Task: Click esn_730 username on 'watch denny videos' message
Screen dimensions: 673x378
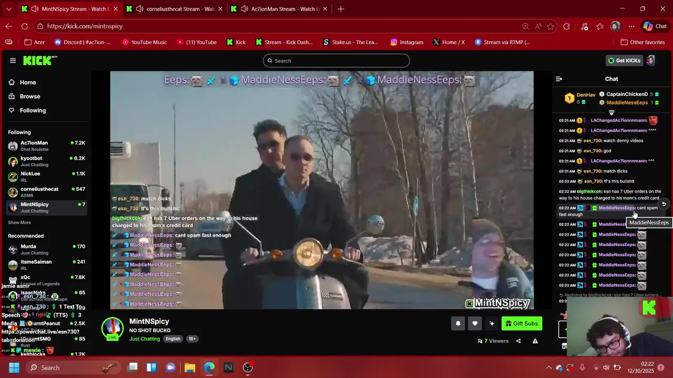Action: 593,141
